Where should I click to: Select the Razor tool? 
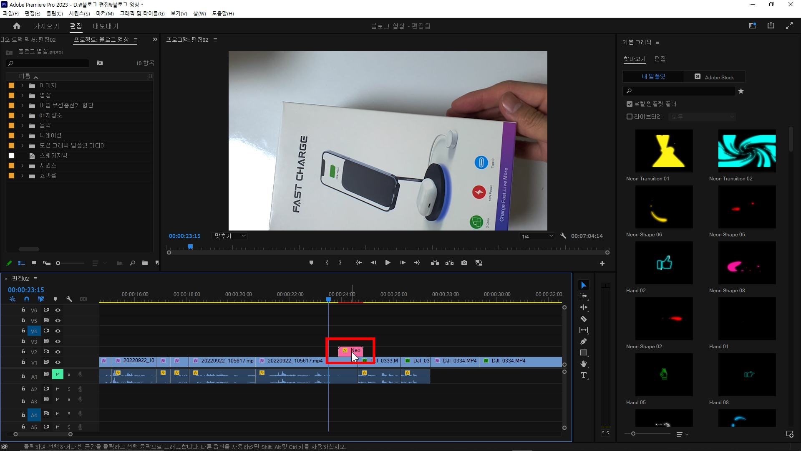click(584, 319)
